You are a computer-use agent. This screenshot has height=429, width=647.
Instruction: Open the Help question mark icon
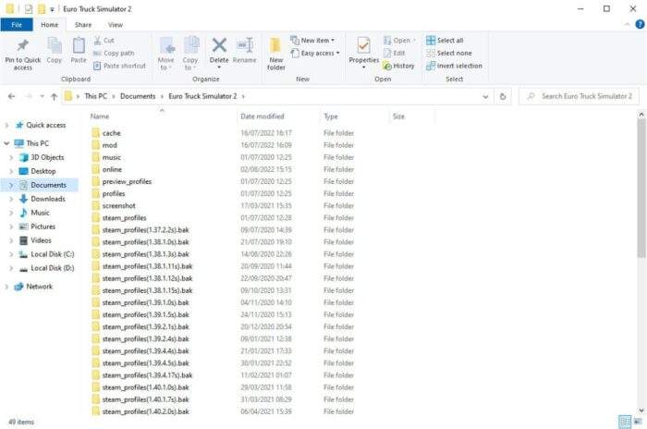(640, 24)
